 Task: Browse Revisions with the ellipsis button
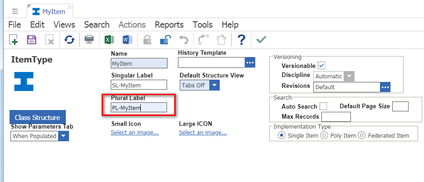(385, 87)
